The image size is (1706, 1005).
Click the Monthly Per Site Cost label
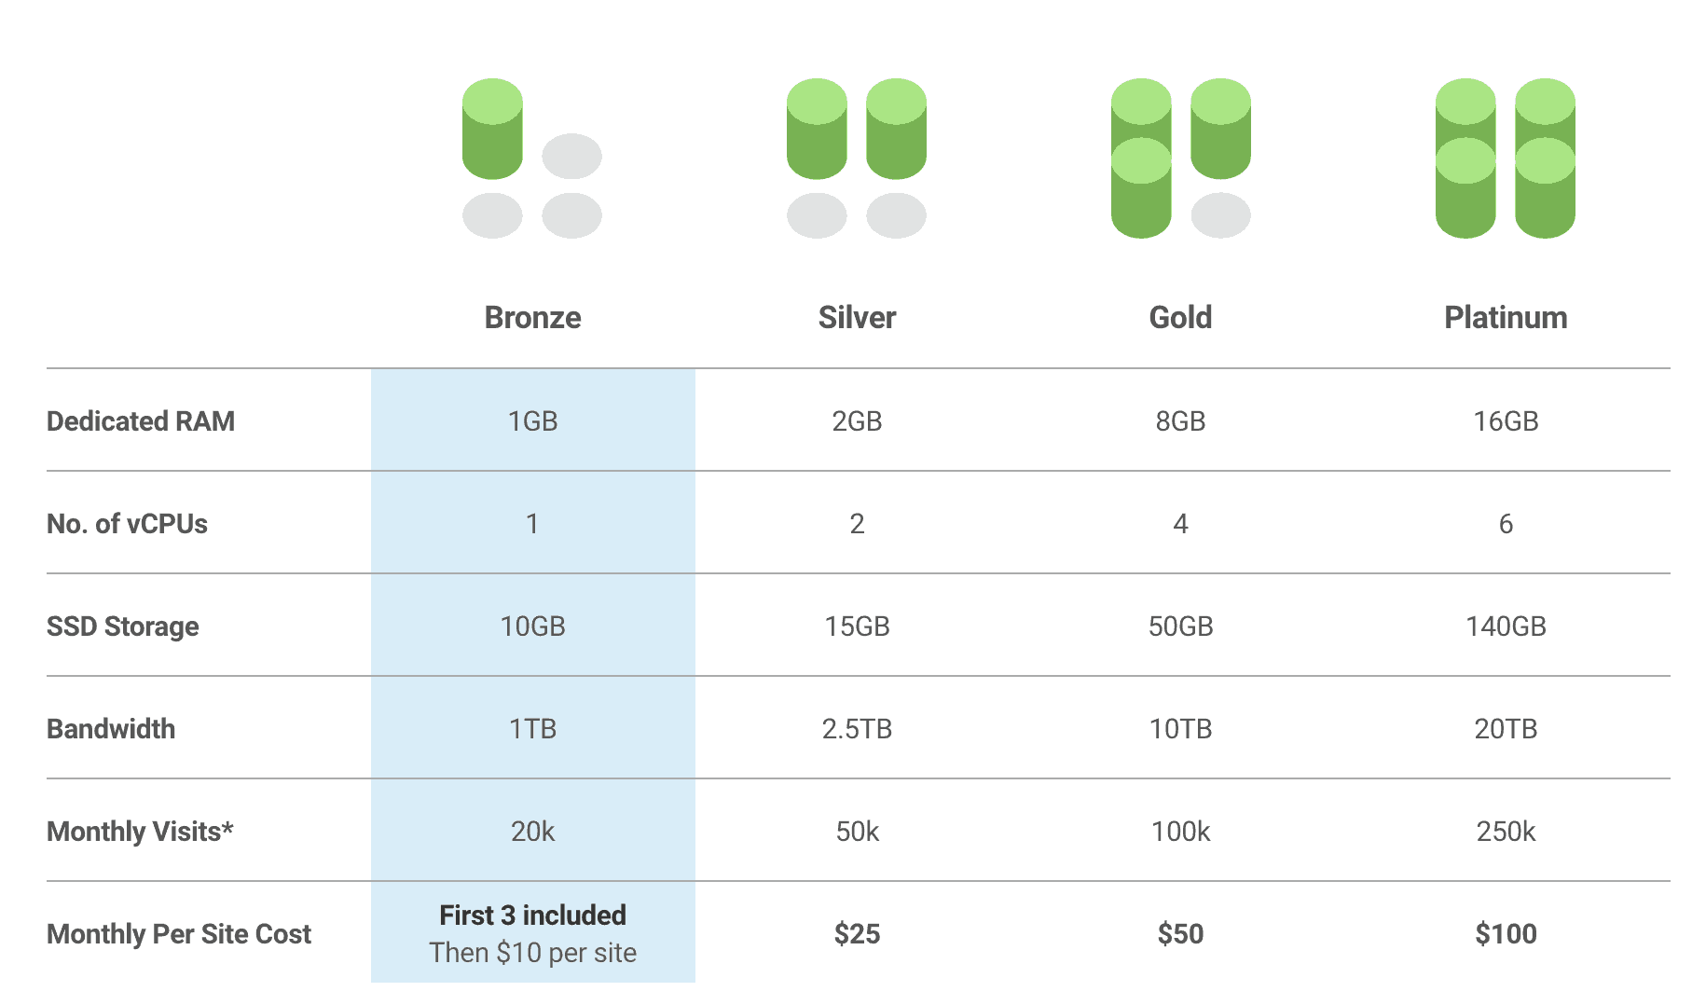179,934
